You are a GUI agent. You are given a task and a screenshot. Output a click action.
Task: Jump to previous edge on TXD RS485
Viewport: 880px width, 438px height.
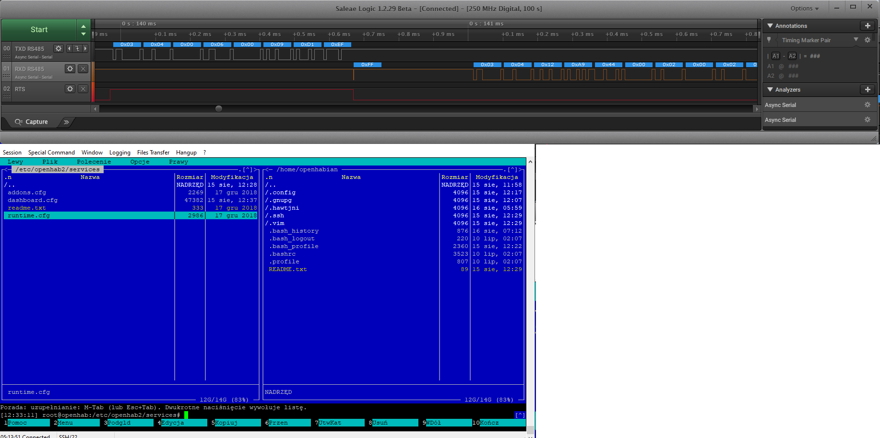pyautogui.click(x=69, y=48)
